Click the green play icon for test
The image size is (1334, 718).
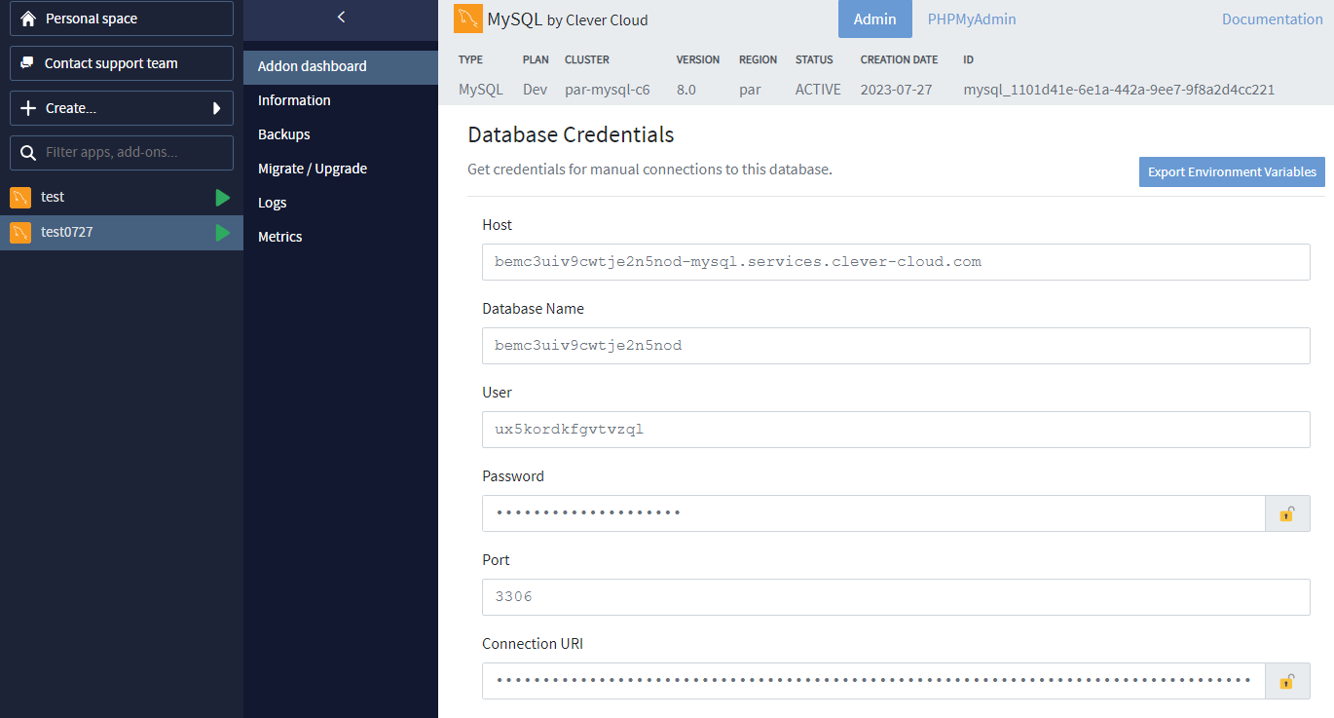point(223,198)
